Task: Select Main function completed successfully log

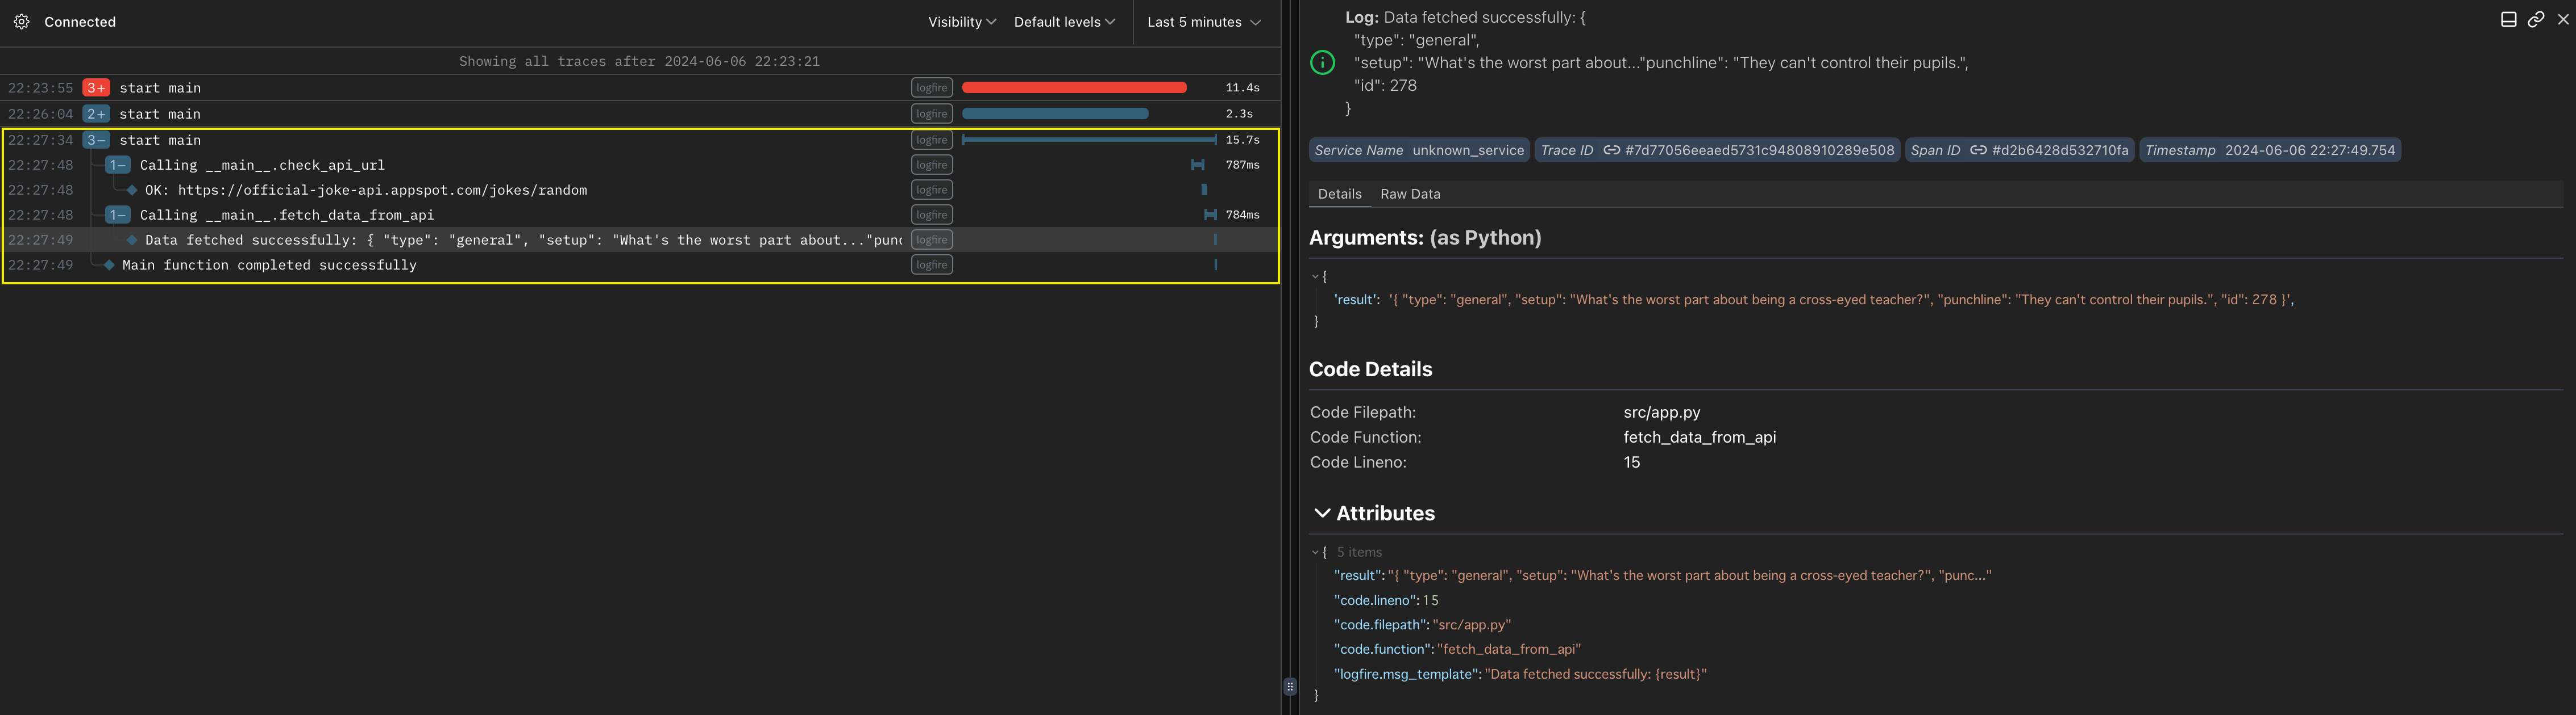Action: click(269, 264)
